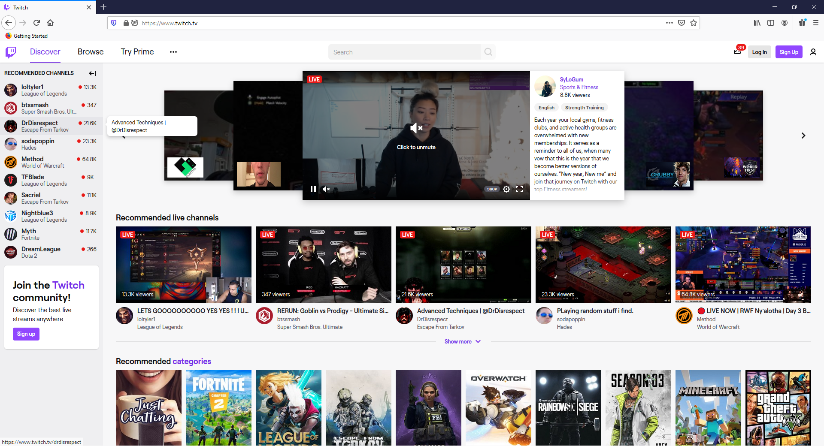
Task: Open video settings gear icon
Action: coord(506,189)
